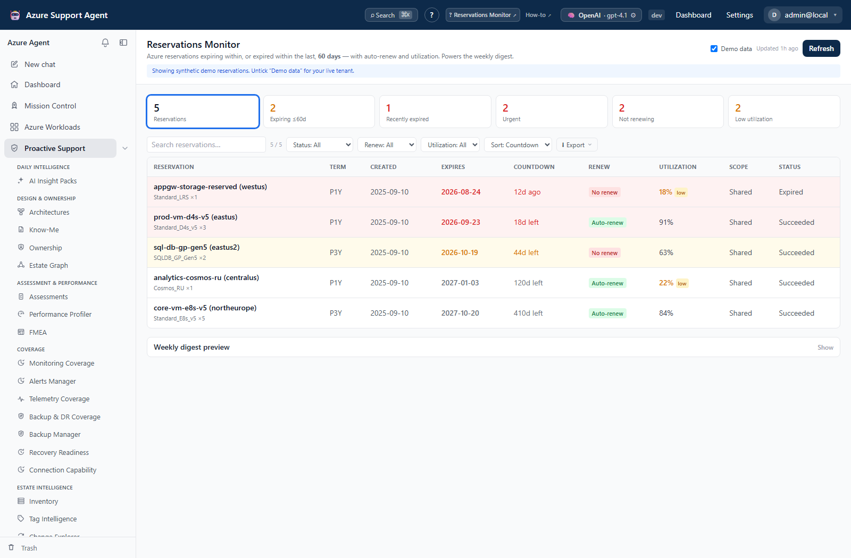Click the Tag Intelligence tag icon
851x558 pixels.
21,519
